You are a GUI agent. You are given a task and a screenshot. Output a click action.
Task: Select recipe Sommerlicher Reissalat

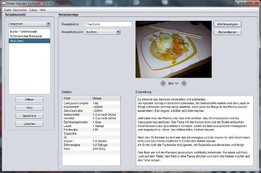click(x=29, y=36)
